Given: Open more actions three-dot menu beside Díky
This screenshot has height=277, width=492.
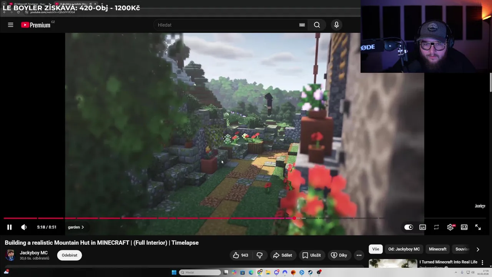Looking at the screenshot, I should point(359,255).
